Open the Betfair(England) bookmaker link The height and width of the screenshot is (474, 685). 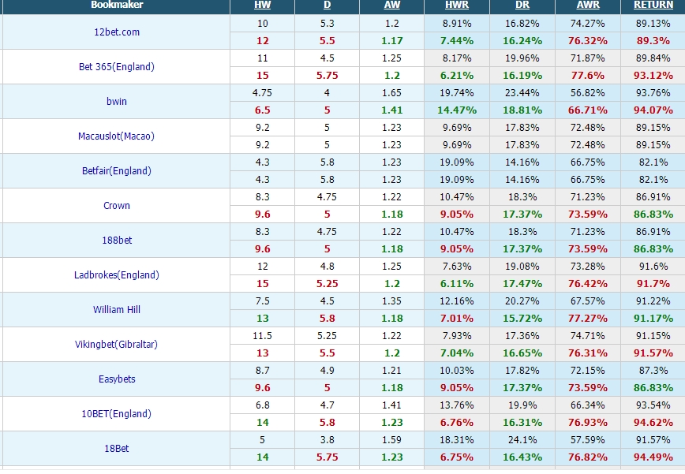[x=117, y=170]
